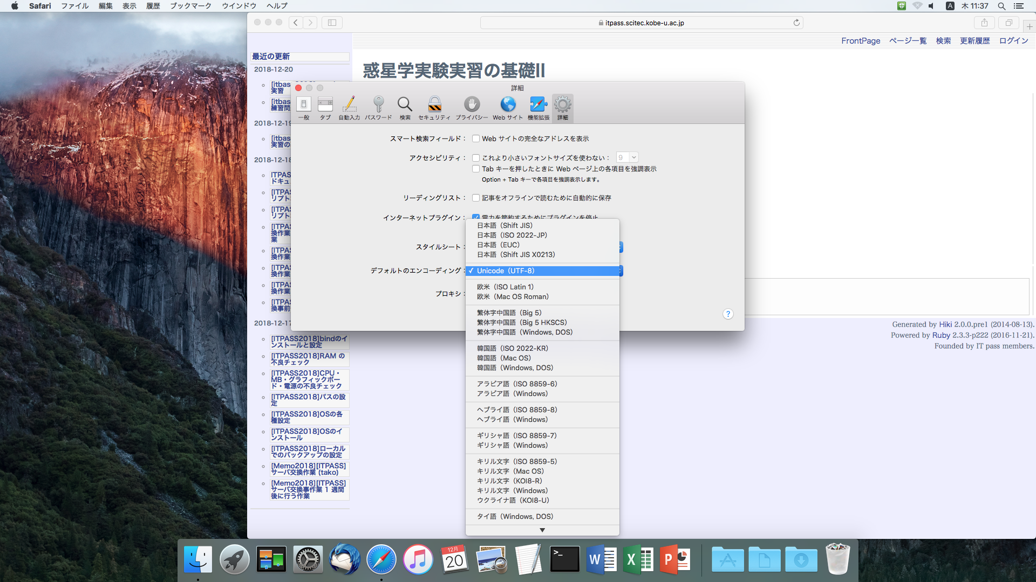Screen dimensions: 1036x582
Task: Toggle the minimum font size checkbox
Action: tap(476, 158)
